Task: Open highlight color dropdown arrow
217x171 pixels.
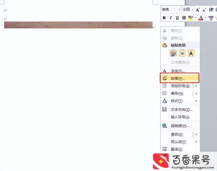Action: tap(196, 18)
